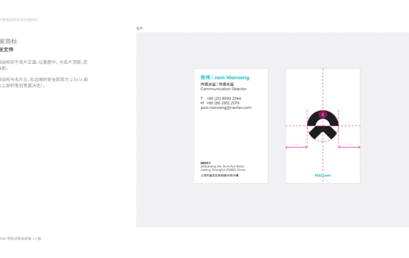Select the Chinese address line at the card bottom
This screenshot has height=258, width=409.
coord(220,176)
